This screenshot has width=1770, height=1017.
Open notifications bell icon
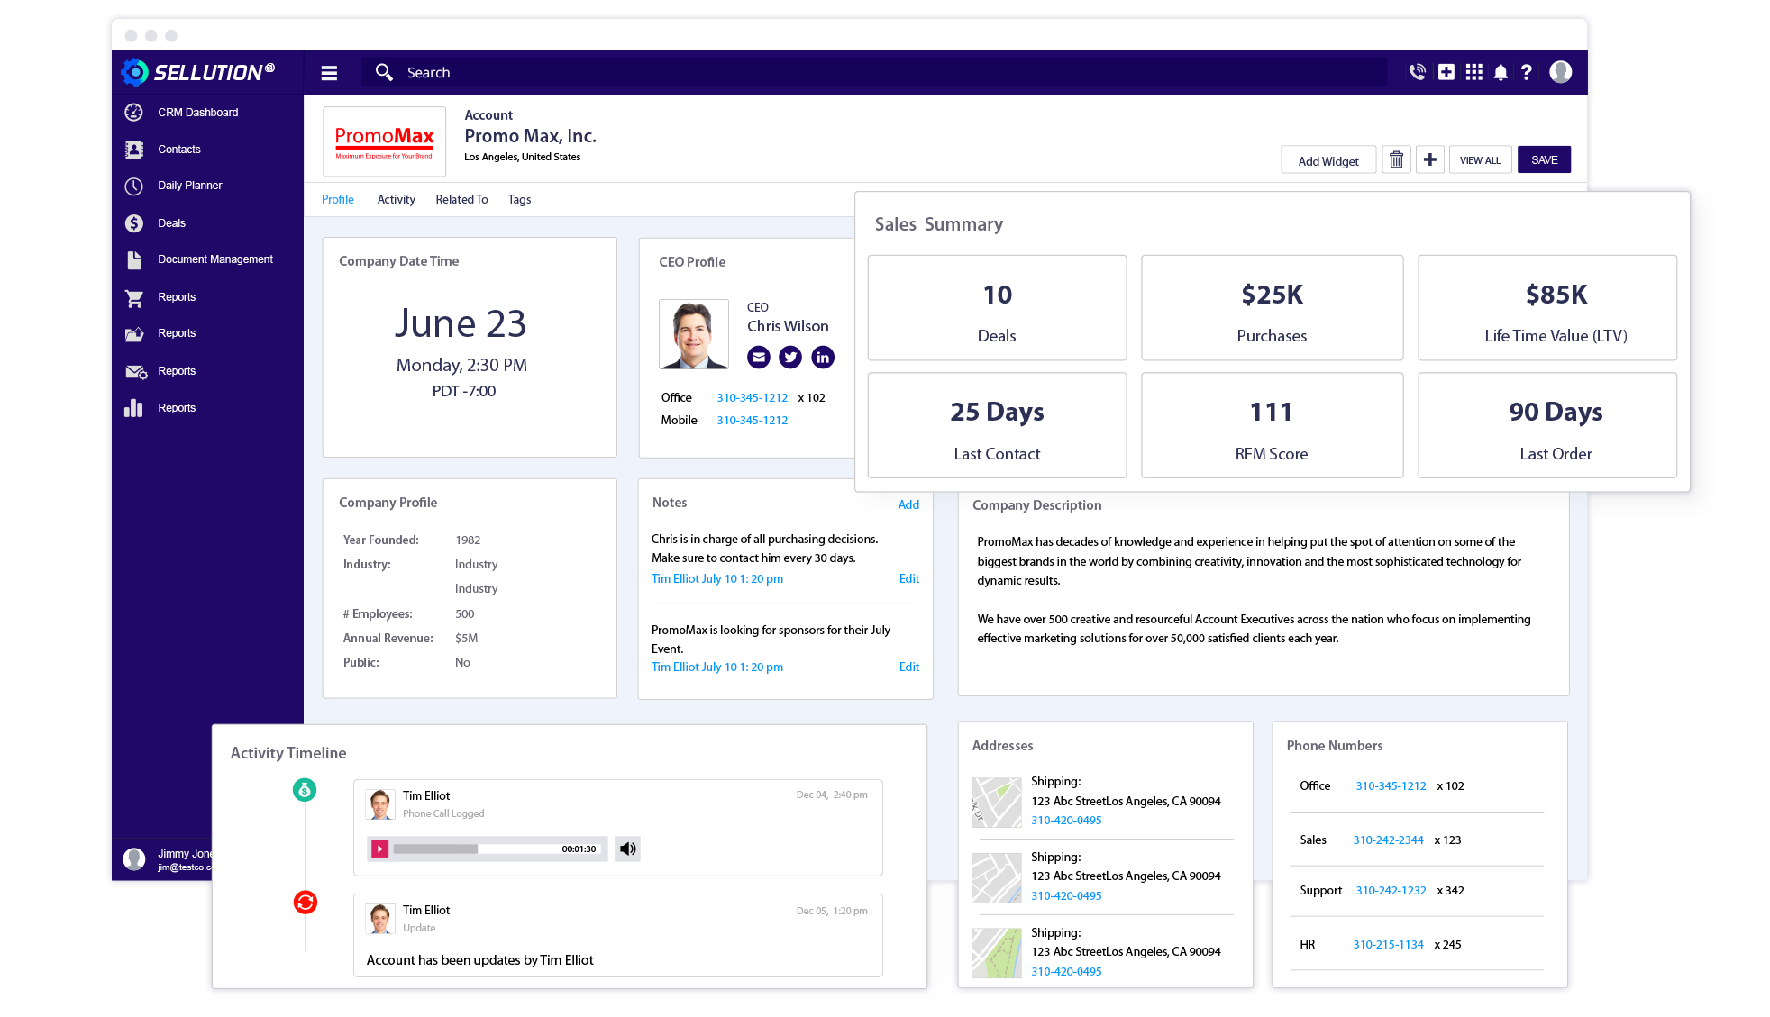(x=1501, y=72)
